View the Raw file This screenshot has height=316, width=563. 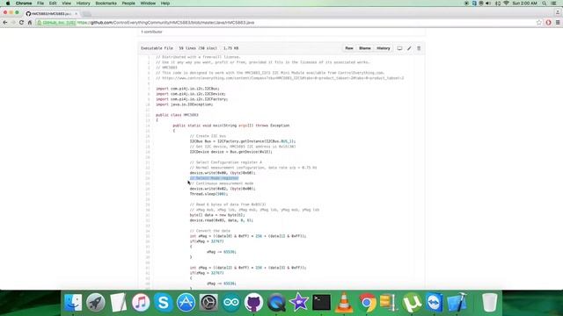349,48
